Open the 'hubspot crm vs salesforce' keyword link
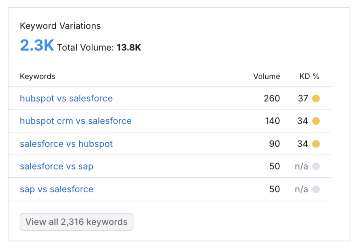This screenshot has width=359, height=249. click(76, 121)
